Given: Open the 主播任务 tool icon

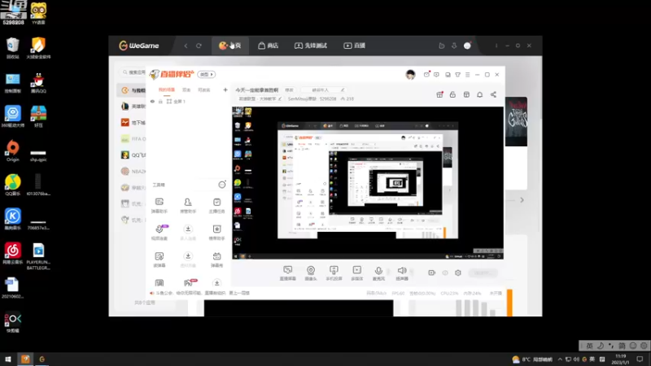Looking at the screenshot, I should (x=216, y=206).
